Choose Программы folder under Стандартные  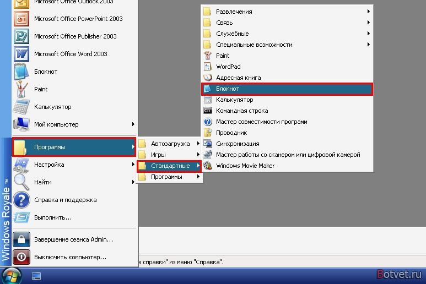[x=169, y=177]
